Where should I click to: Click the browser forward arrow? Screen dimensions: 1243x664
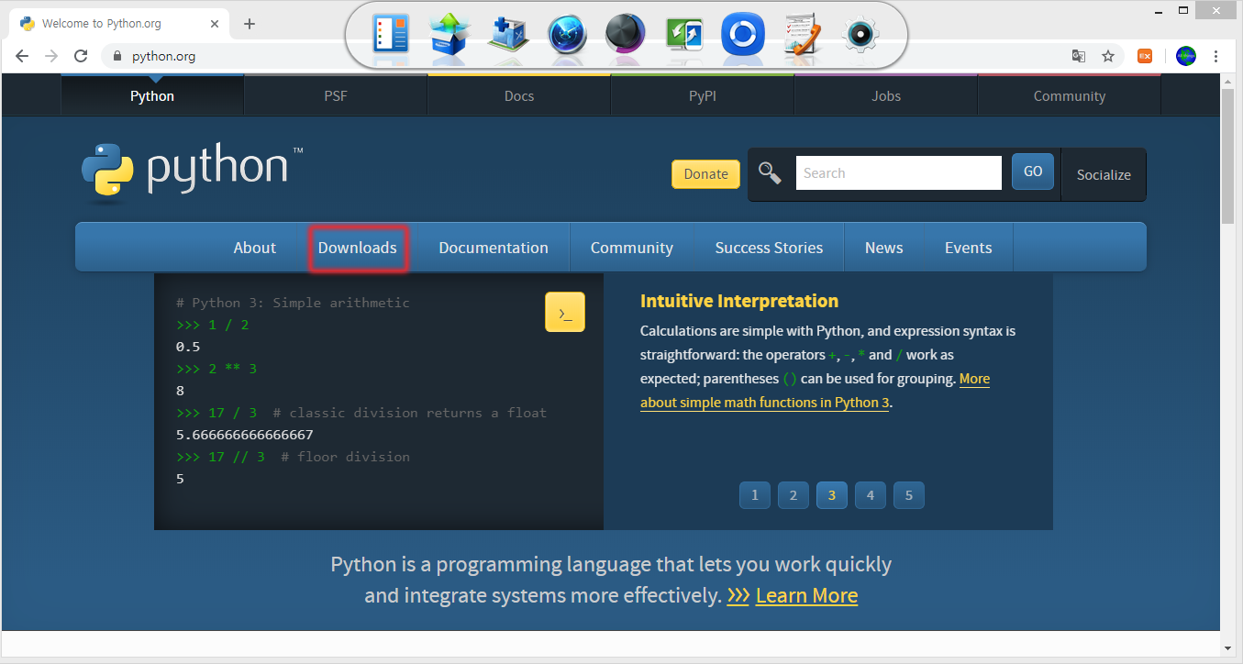click(x=51, y=56)
